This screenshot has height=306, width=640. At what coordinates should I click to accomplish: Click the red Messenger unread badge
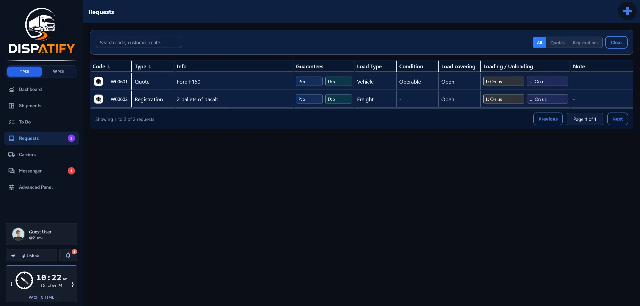tap(71, 171)
